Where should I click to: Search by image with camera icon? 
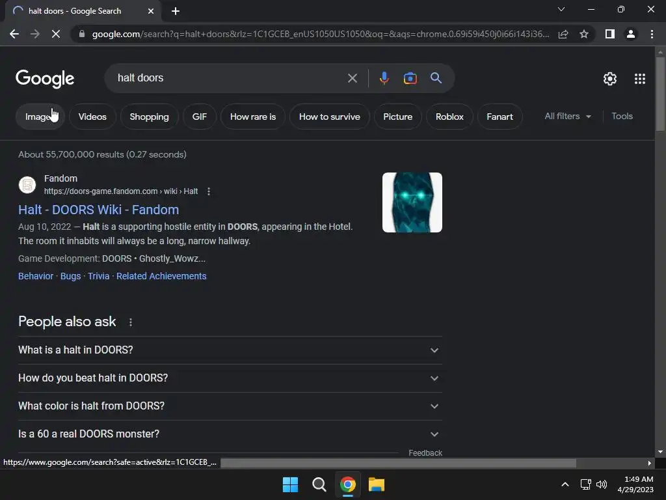coord(410,78)
